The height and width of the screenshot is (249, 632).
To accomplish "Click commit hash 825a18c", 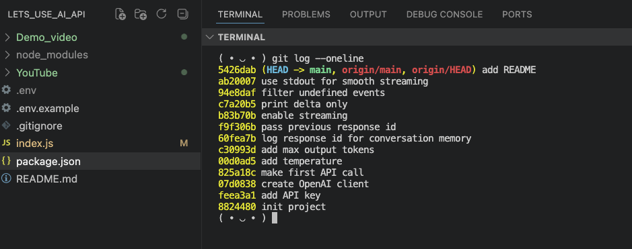I will point(237,172).
